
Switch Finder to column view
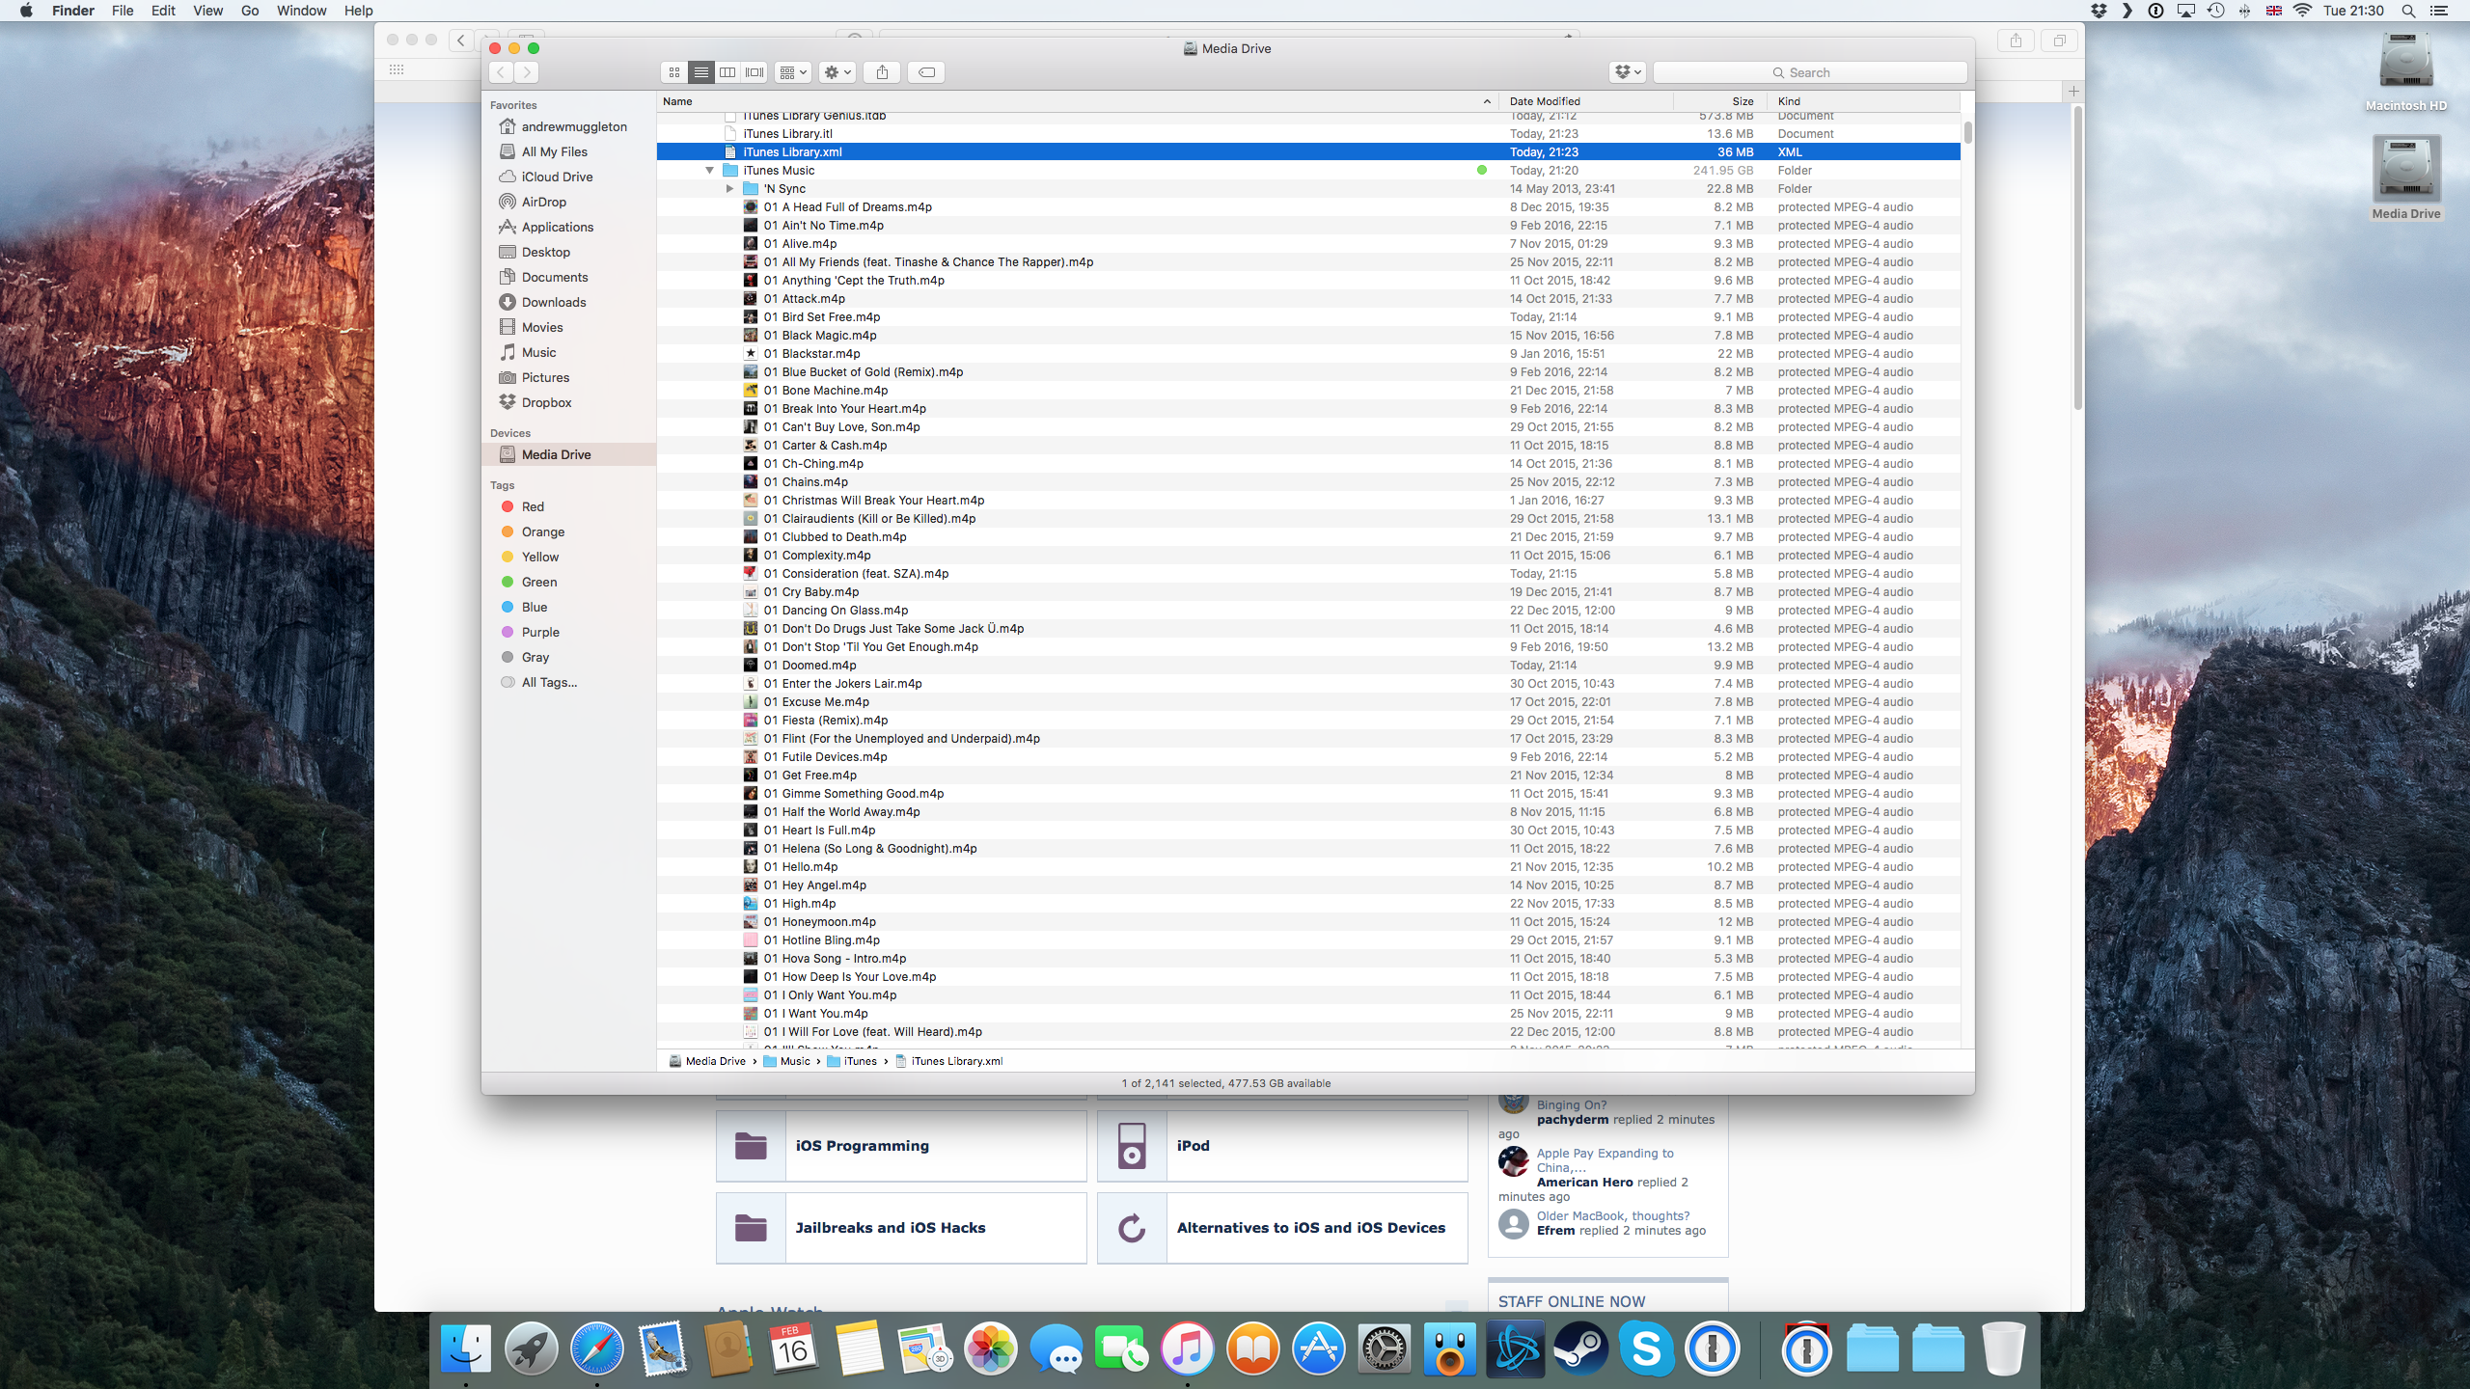[x=727, y=72]
